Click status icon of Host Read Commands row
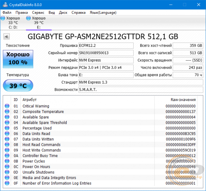This screenshot has height=191, width=206. tap(7, 145)
